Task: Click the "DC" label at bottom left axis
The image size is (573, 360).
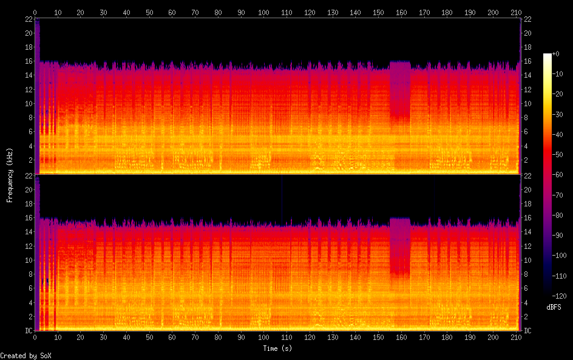Action: pyautogui.click(x=28, y=331)
